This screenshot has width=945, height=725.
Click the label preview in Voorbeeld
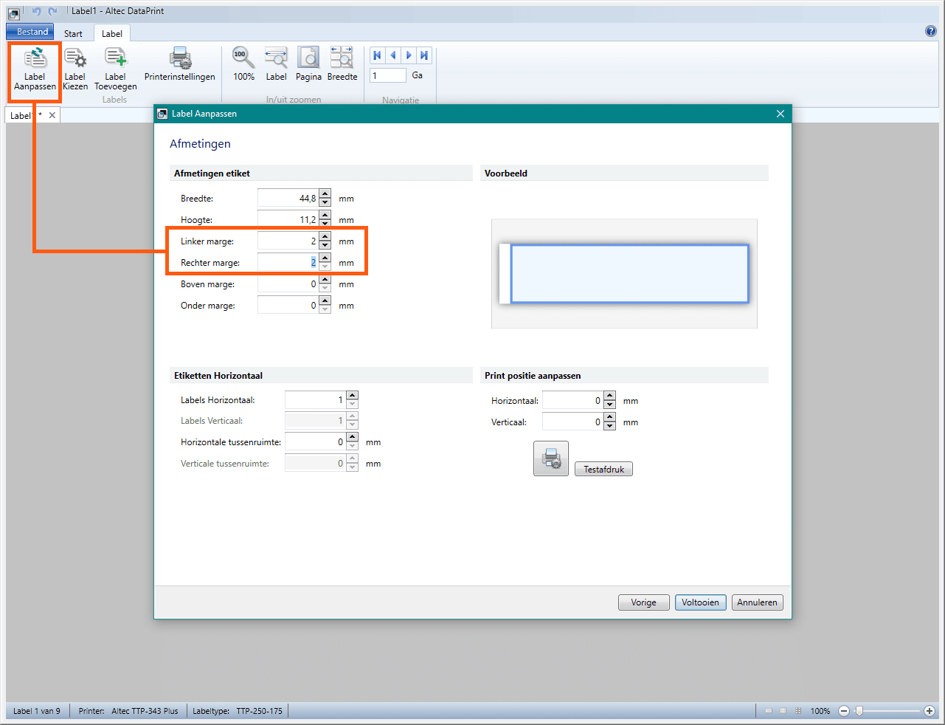click(624, 274)
